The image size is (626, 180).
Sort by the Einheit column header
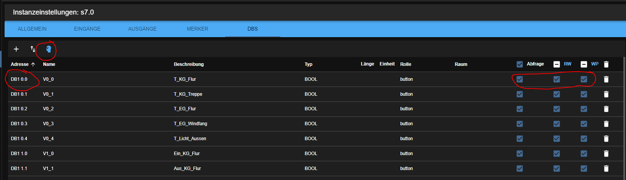coord(387,64)
